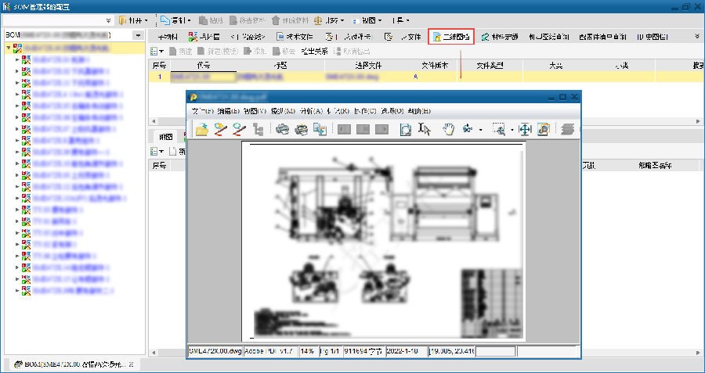705x373 pixels.
Task: Open the BOM header dropdown arrow
Action: pyautogui.click(x=139, y=35)
